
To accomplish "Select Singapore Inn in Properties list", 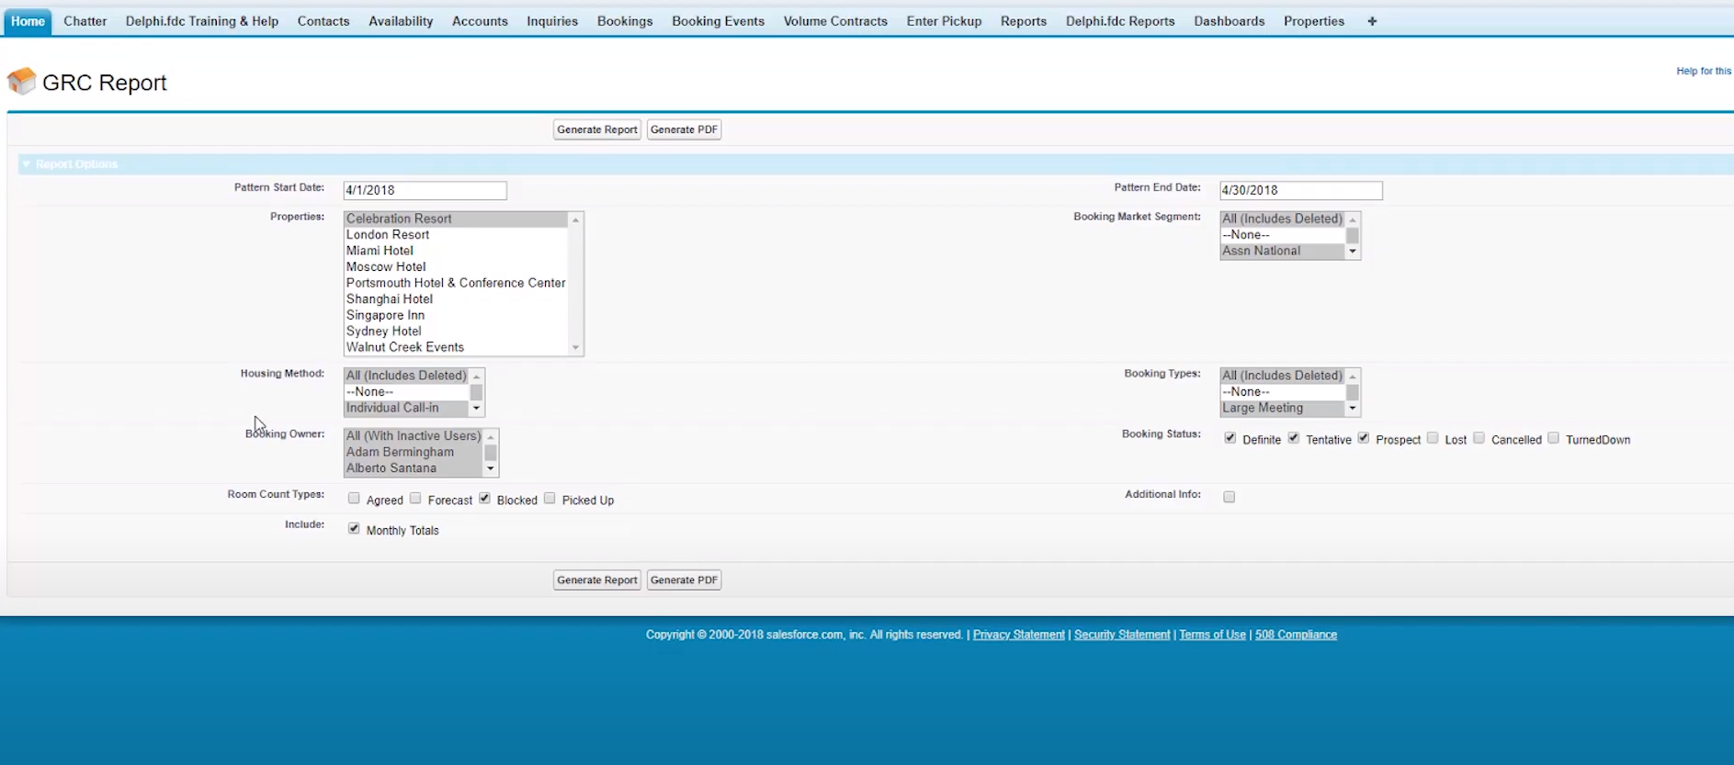I will [x=456, y=315].
